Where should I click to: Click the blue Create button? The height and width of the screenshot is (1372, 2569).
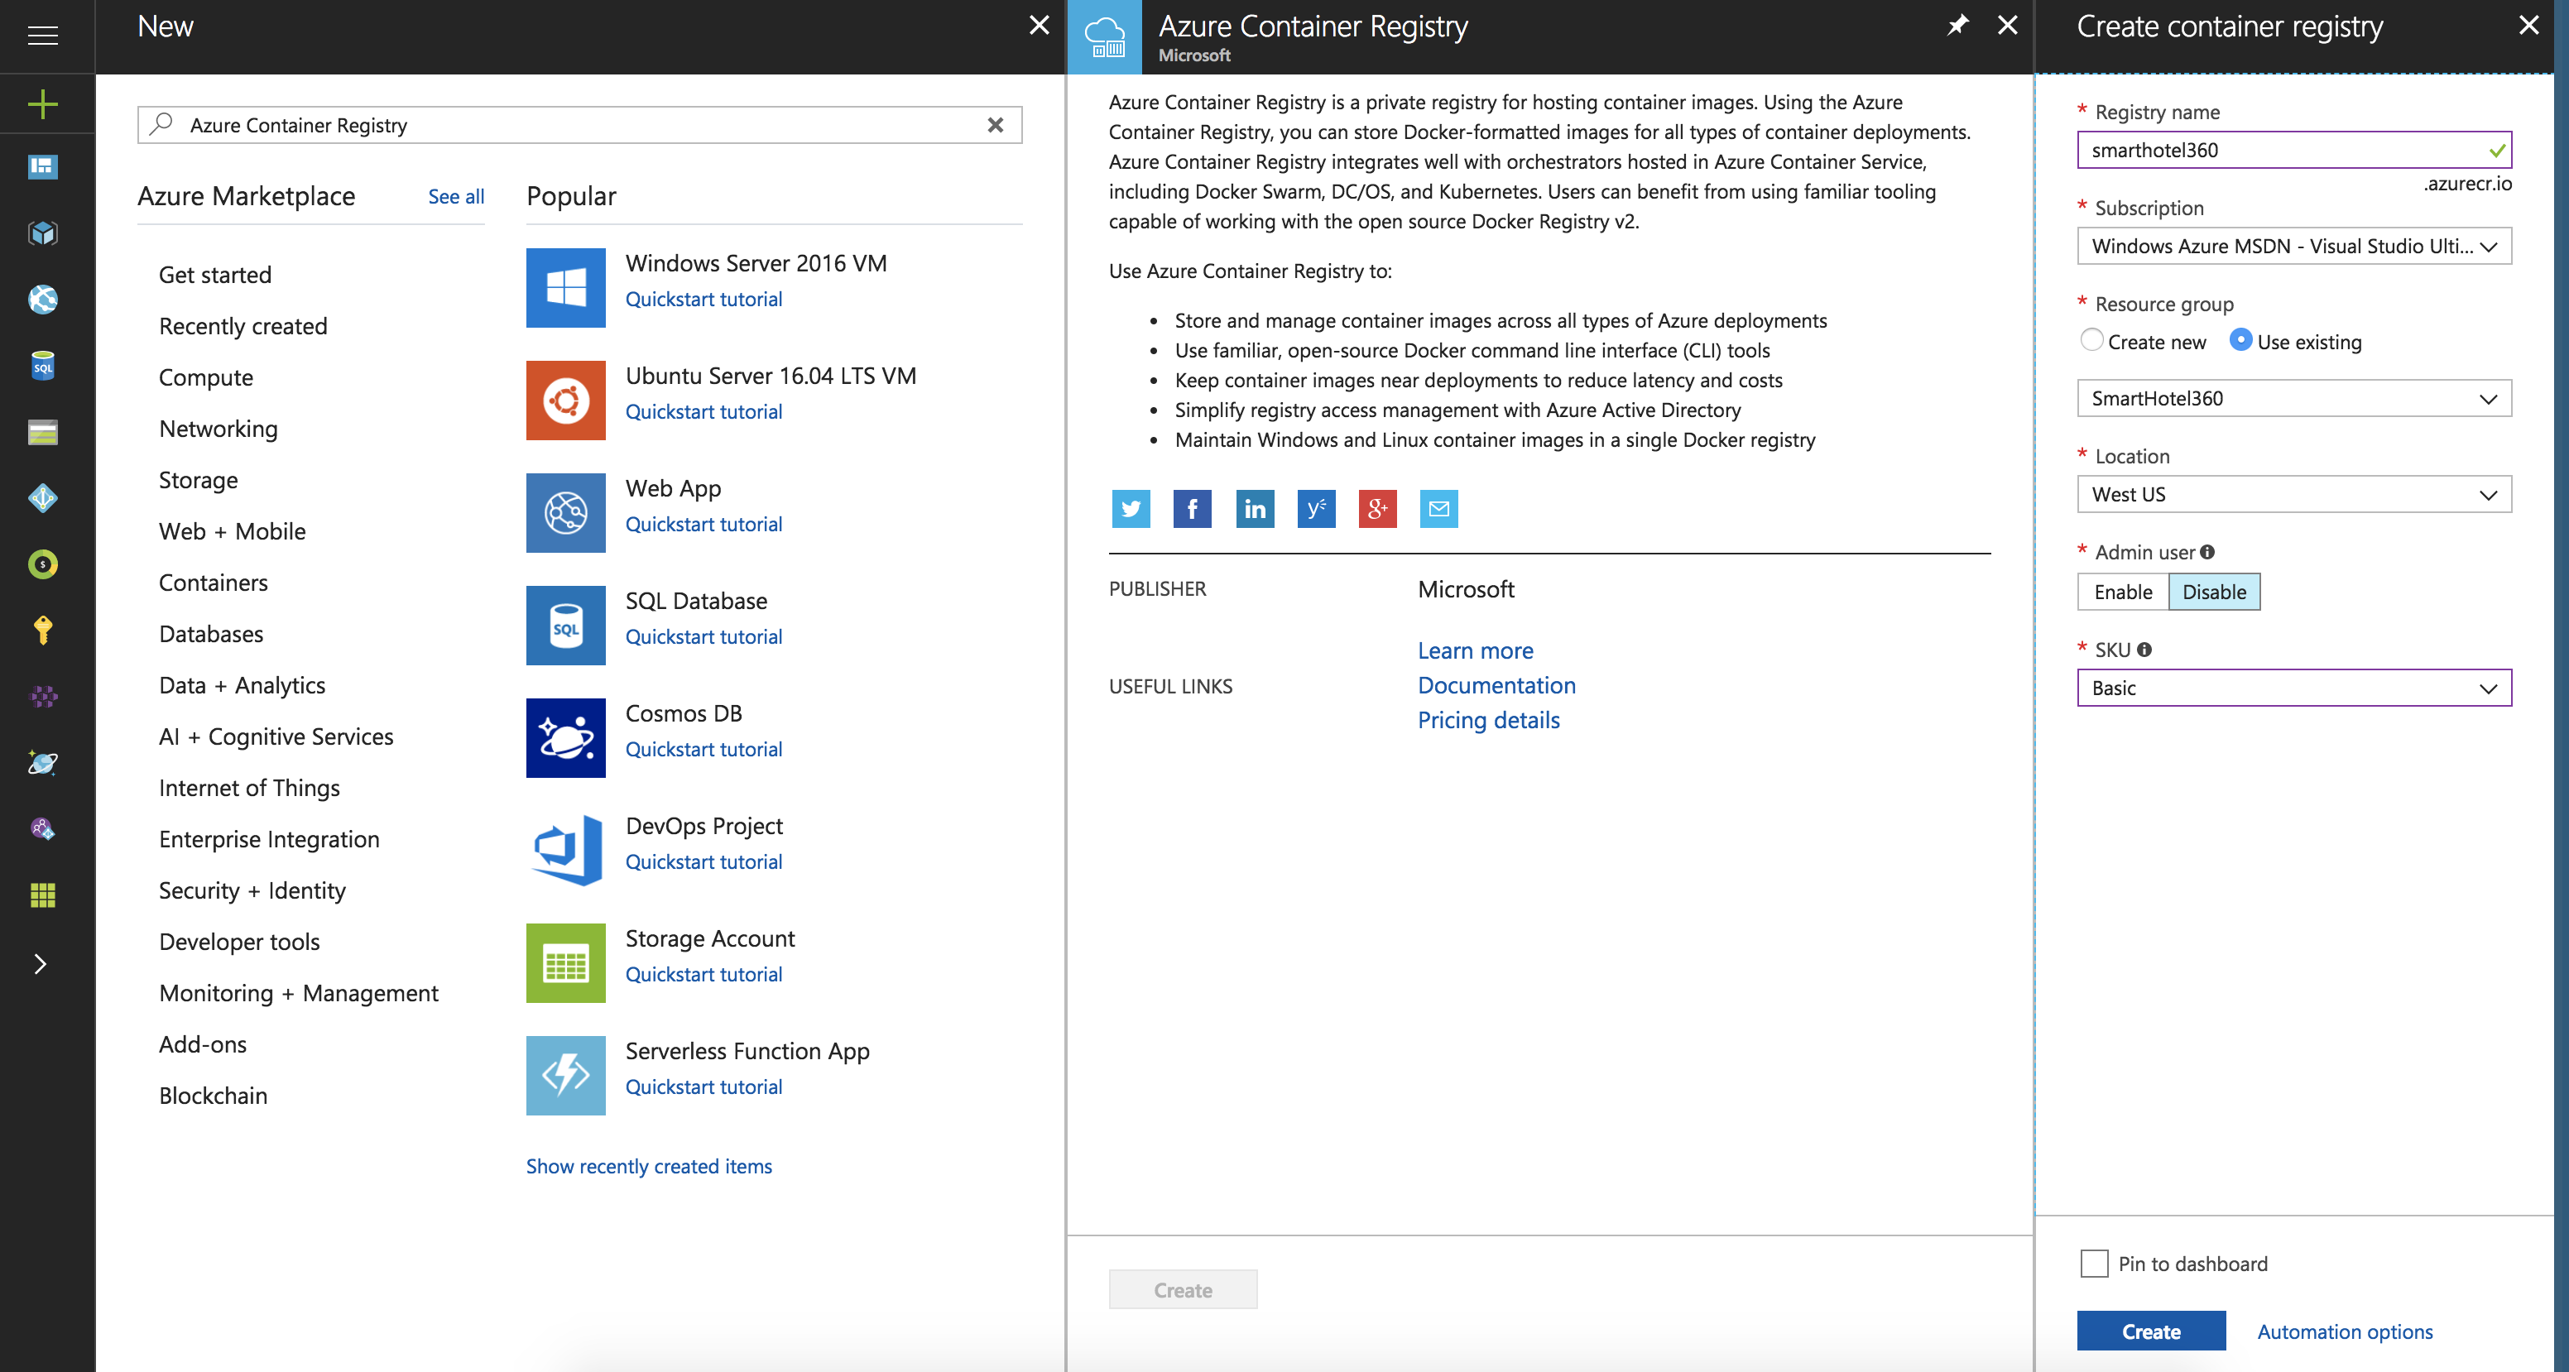click(2150, 1331)
